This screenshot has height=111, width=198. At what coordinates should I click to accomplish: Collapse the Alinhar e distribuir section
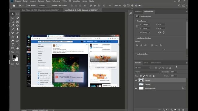click(x=136, y=38)
